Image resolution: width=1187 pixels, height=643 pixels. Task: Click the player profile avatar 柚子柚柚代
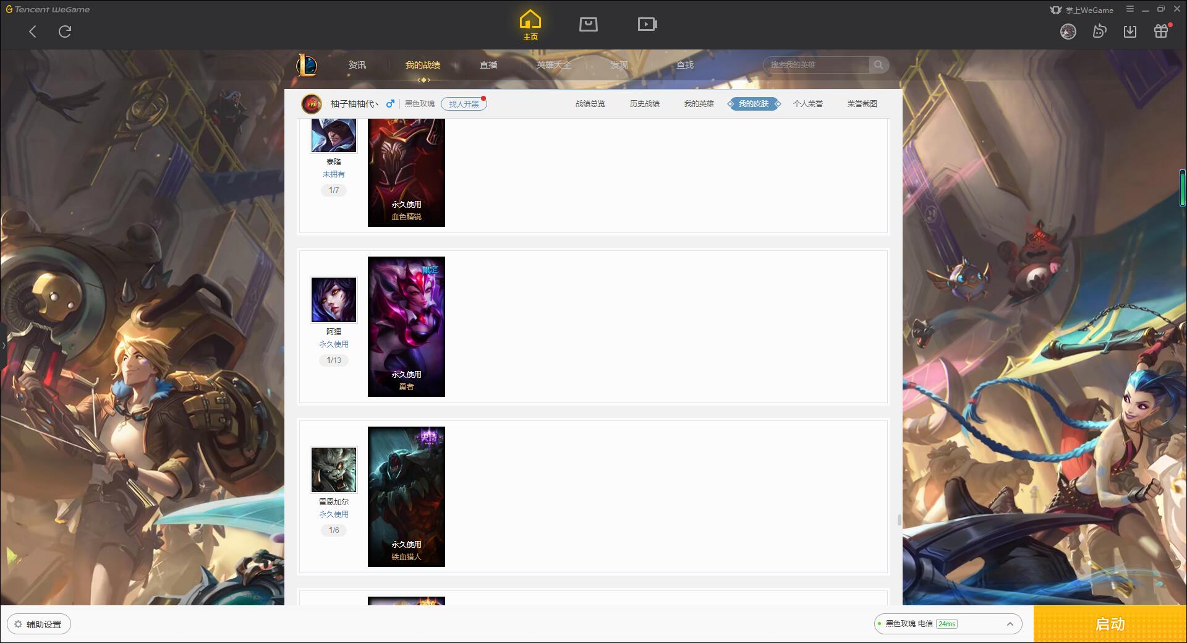pyautogui.click(x=312, y=104)
